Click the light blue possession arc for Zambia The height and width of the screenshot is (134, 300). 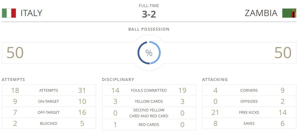pyautogui.click(x=159, y=53)
